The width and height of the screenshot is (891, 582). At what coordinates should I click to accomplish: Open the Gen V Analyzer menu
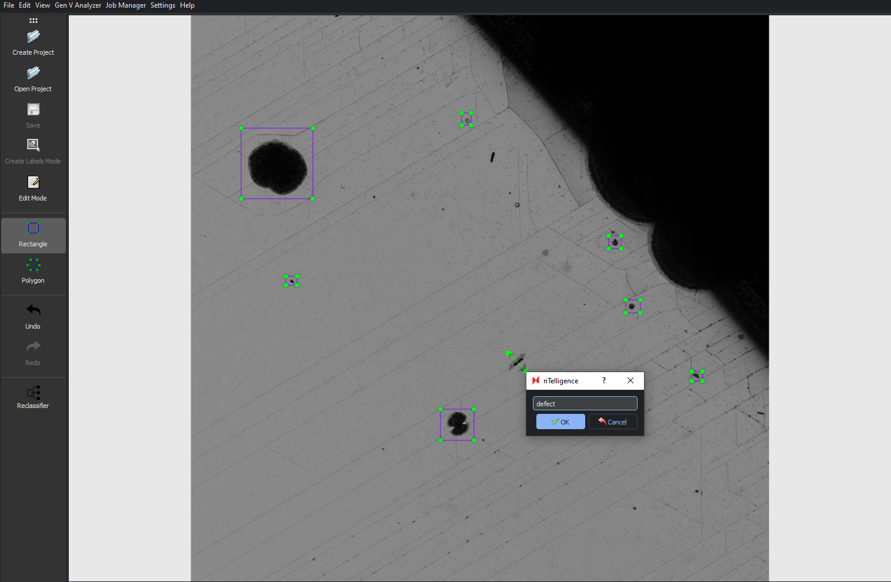click(x=78, y=5)
